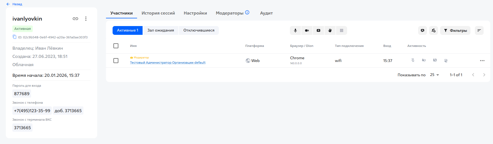The height and width of the screenshot is (144, 493).
Task: Expand the rows-per-page dropdown showing 25
Action: coord(435,75)
